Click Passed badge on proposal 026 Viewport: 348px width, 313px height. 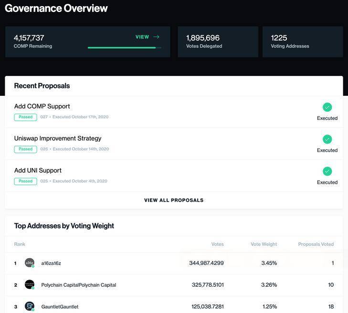[25, 149]
